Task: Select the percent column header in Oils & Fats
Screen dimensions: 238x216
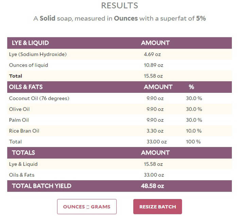Action: pos(191,87)
